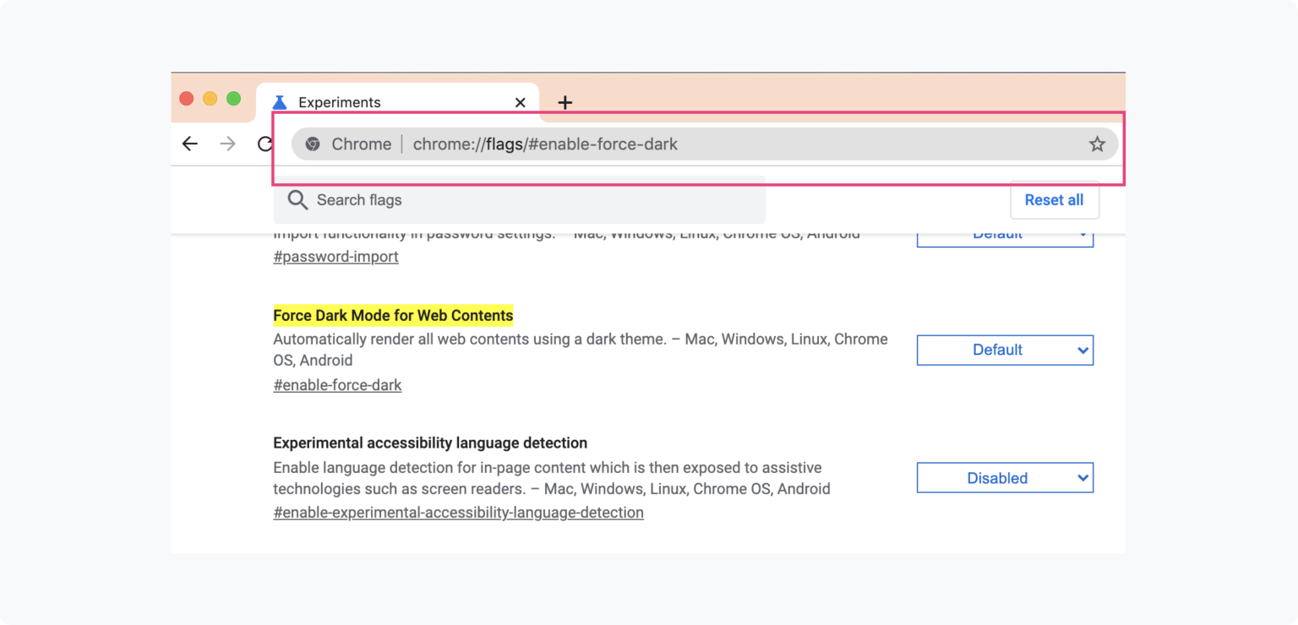Click the Chrome logo in the address bar
Image resolution: width=1298 pixels, height=625 pixels.
click(314, 144)
